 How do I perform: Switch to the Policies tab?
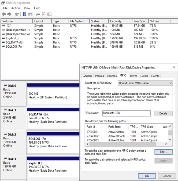click(99, 76)
